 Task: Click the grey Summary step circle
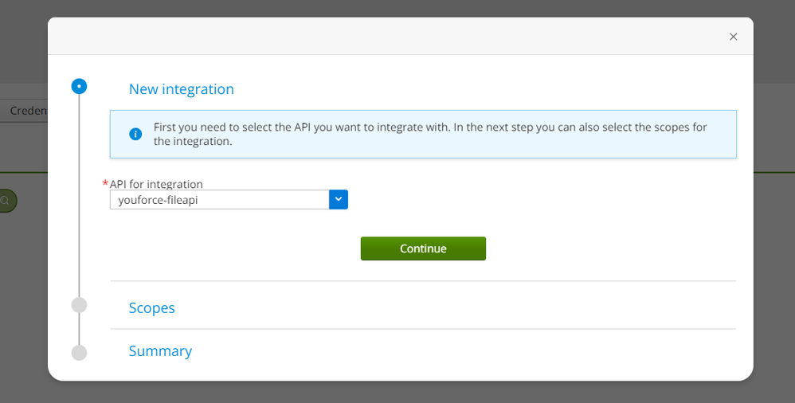tap(79, 352)
